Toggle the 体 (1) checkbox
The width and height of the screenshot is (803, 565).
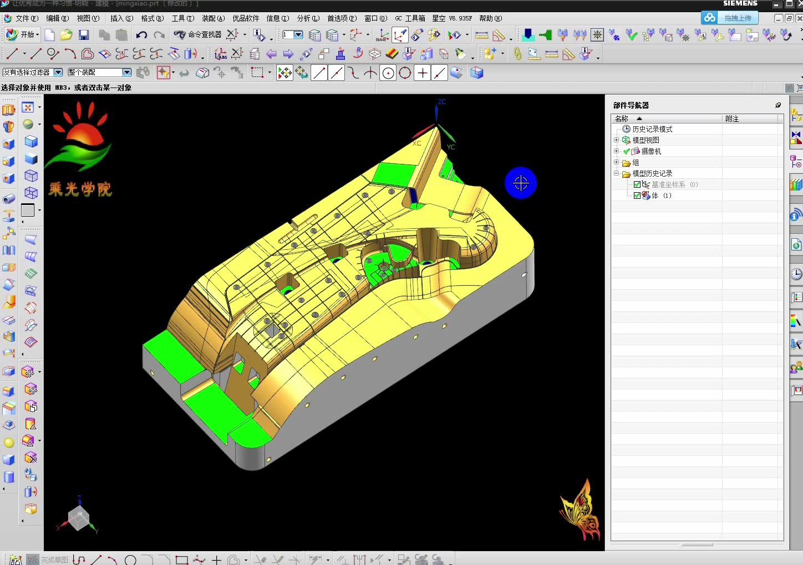(637, 196)
